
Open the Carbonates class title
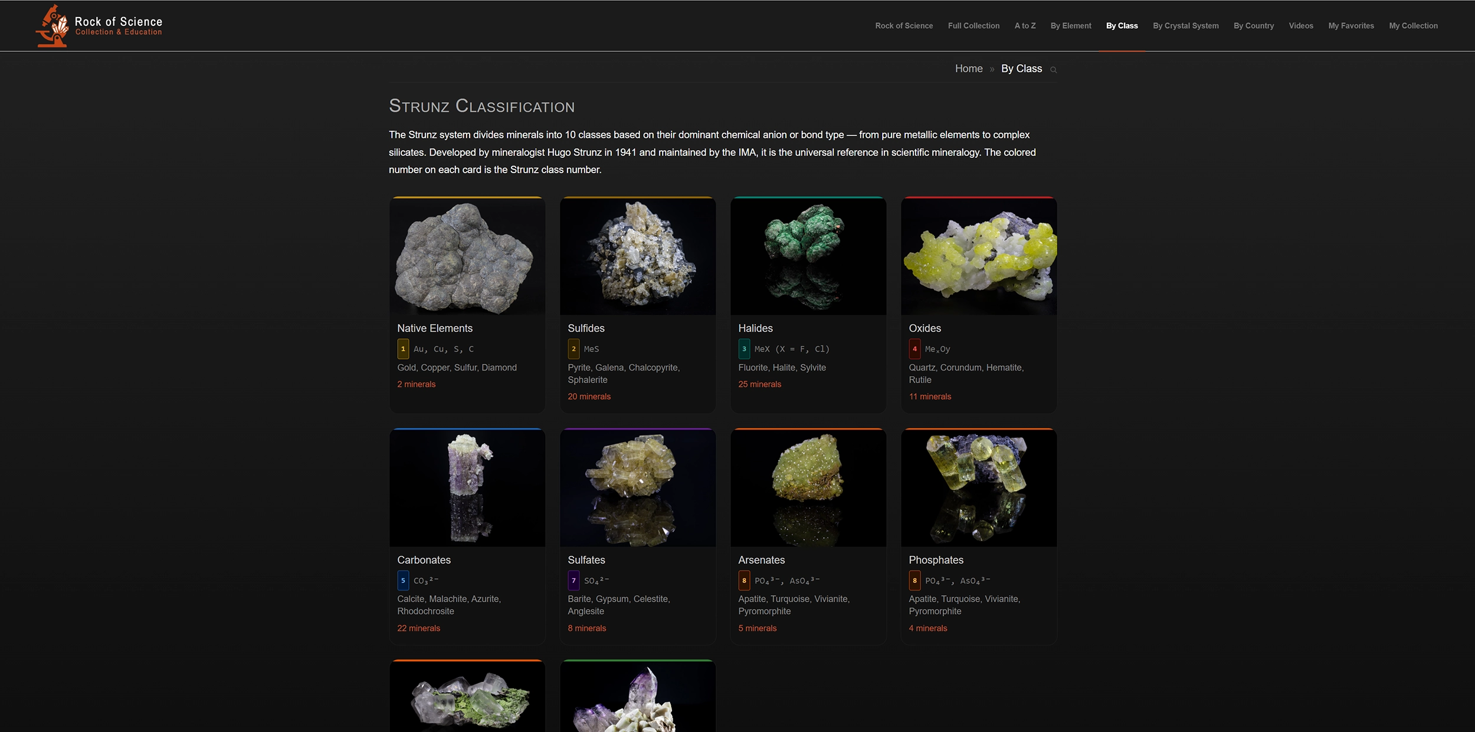pos(424,560)
